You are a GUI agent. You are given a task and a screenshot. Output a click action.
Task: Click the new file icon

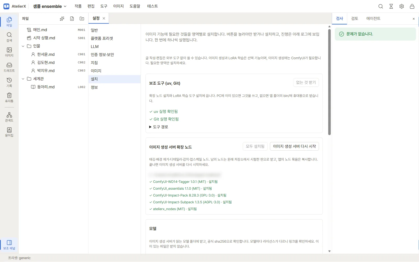pyautogui.click(x=72, y=19)
